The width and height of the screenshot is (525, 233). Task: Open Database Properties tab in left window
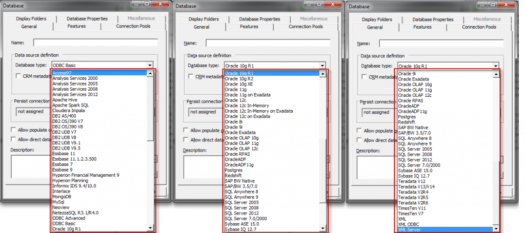(x=87, y=19)
